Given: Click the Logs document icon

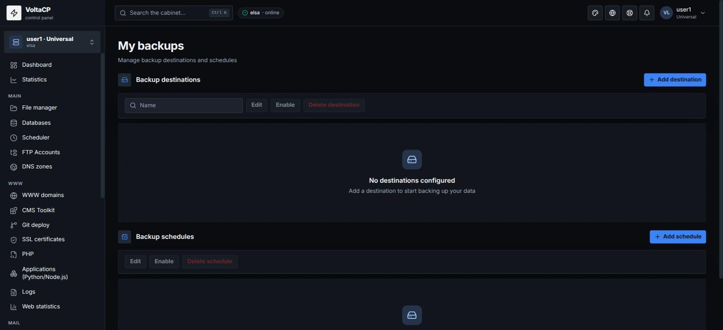Looking at the screenshot, I should pyautogui.click(x=14, y=292).
